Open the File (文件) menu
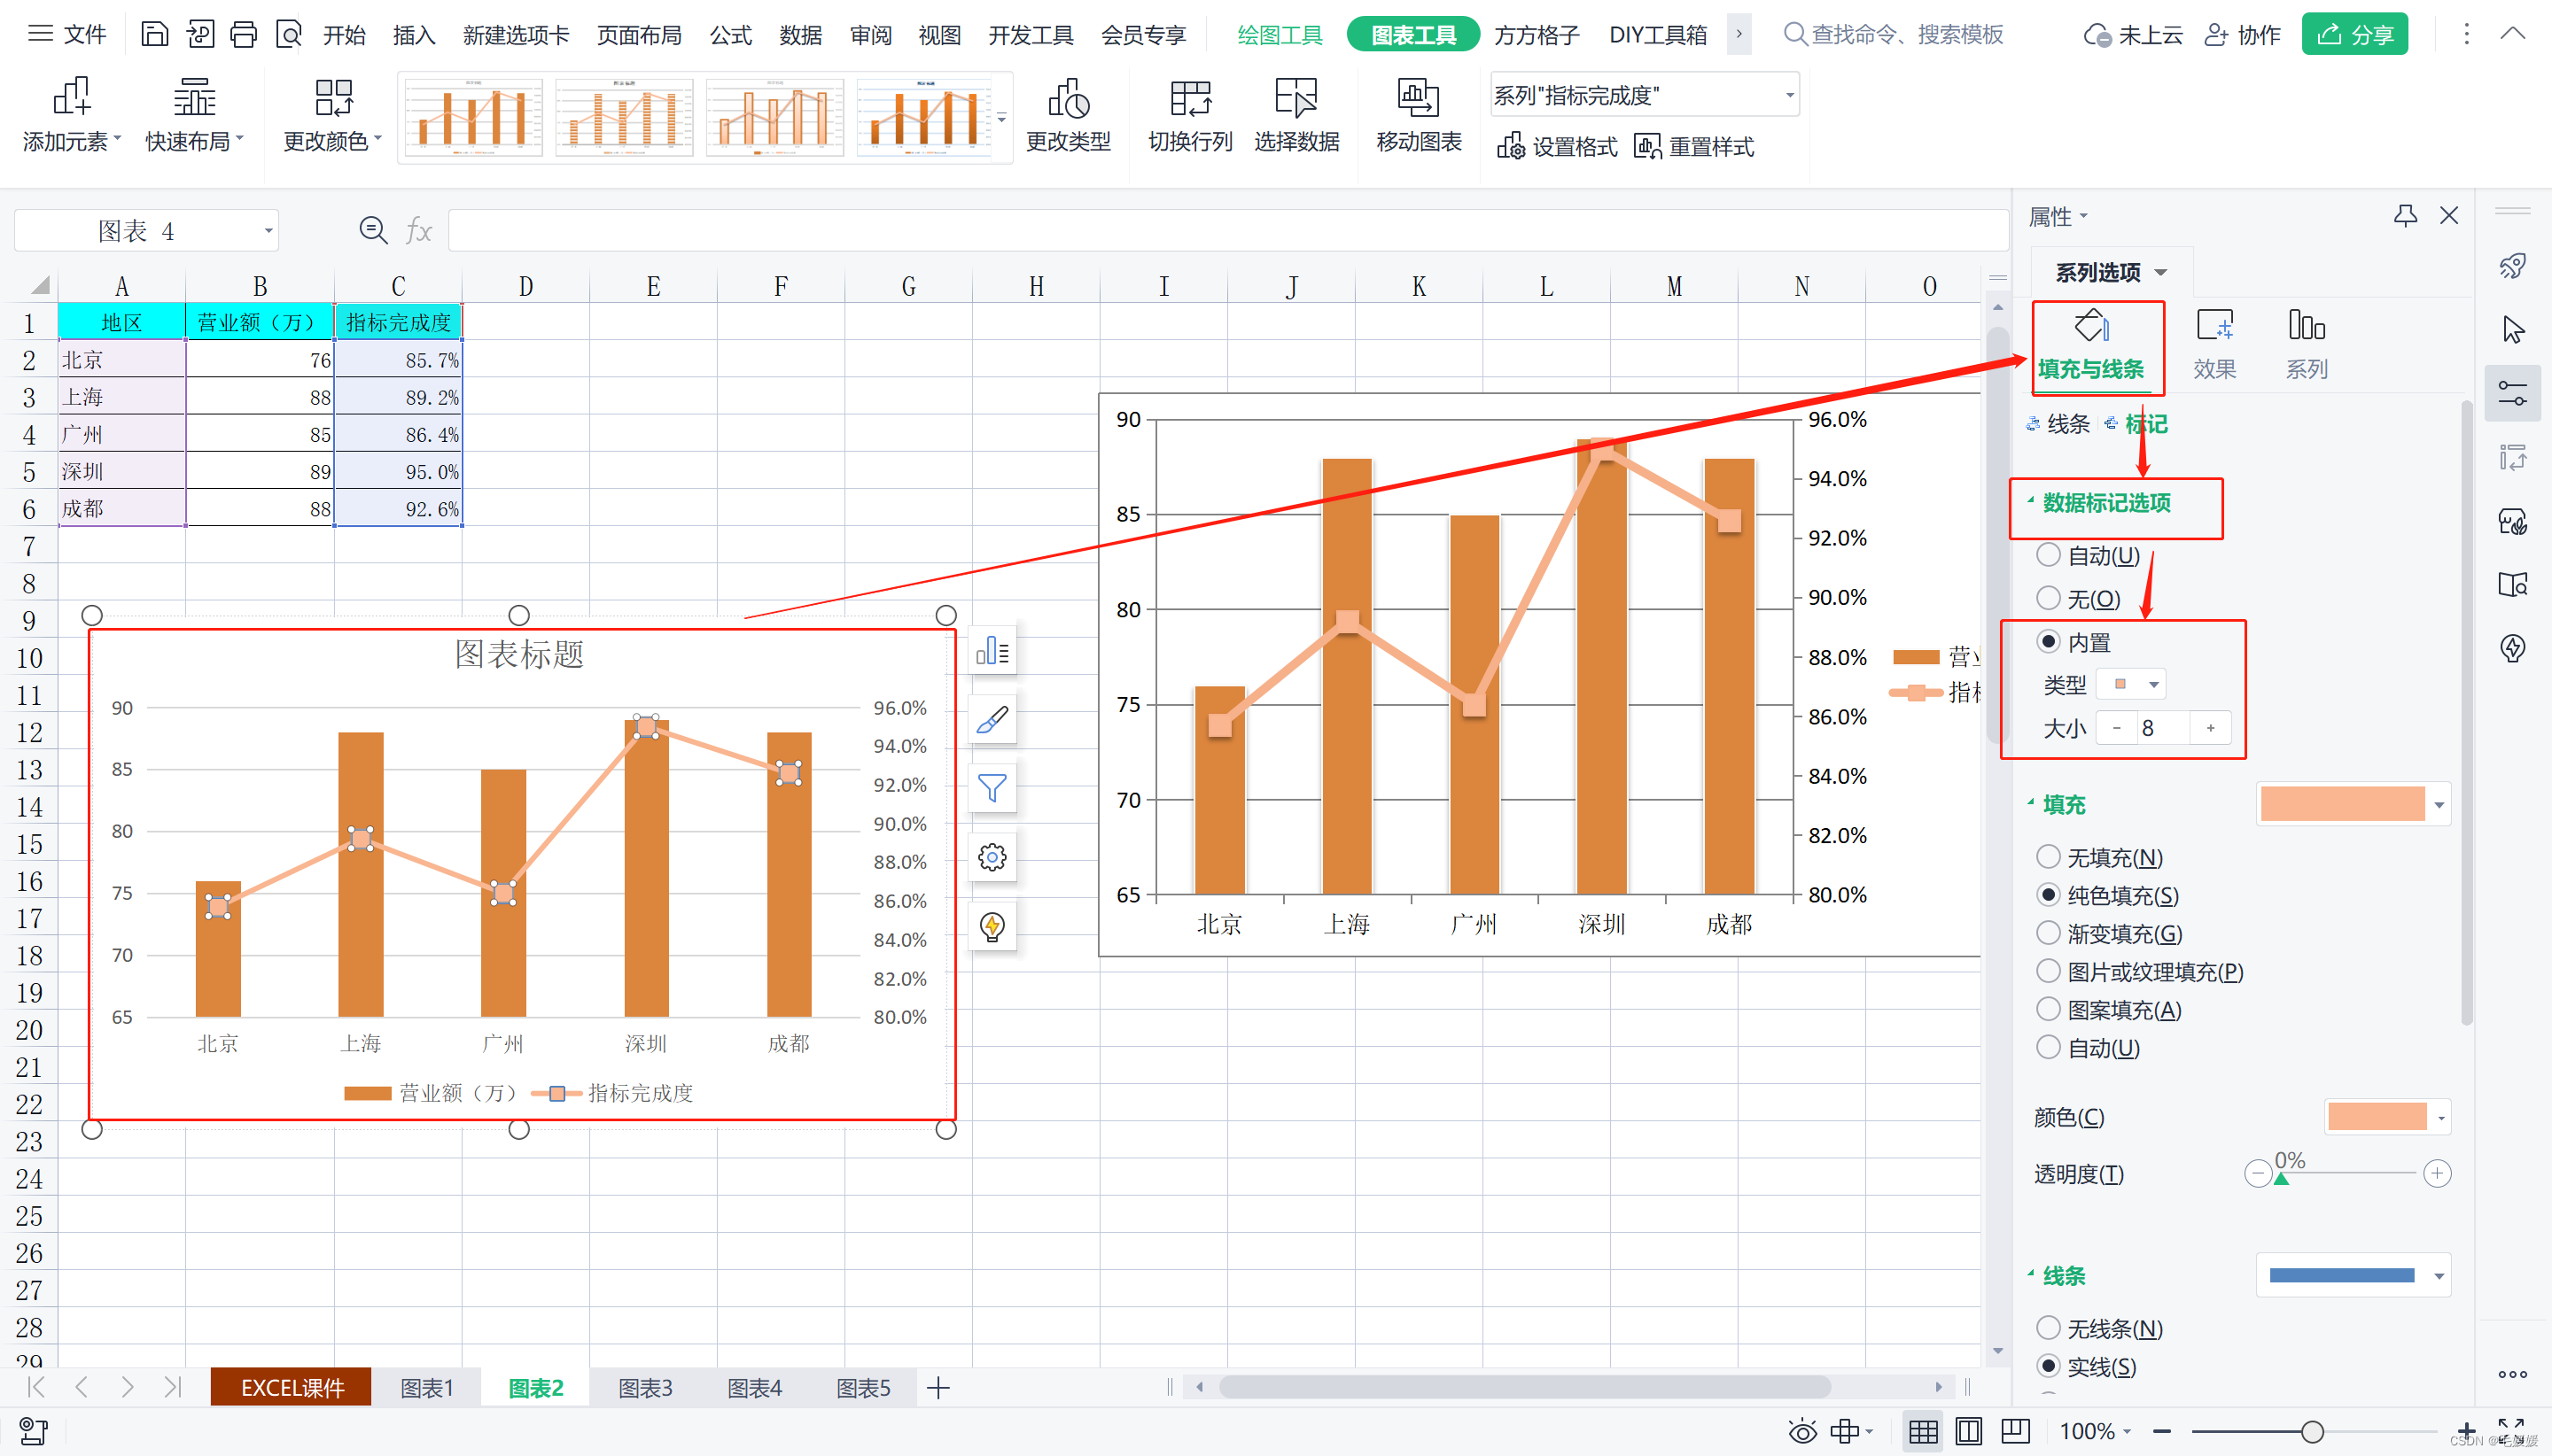This screenshot has width=2552, height=1456. (67, 35)
